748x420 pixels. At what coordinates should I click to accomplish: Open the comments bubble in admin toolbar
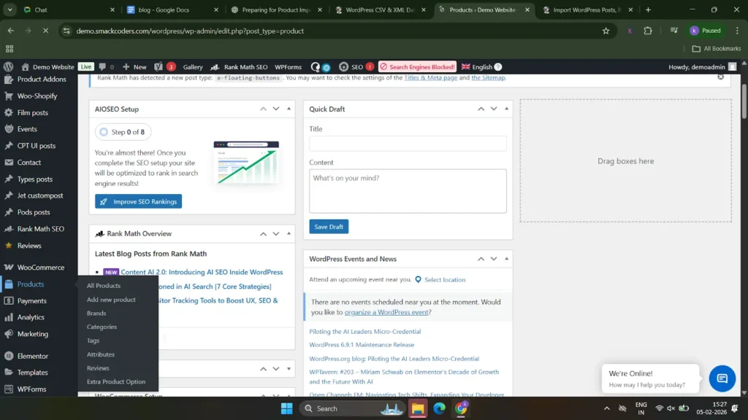(x=101, y=66)
